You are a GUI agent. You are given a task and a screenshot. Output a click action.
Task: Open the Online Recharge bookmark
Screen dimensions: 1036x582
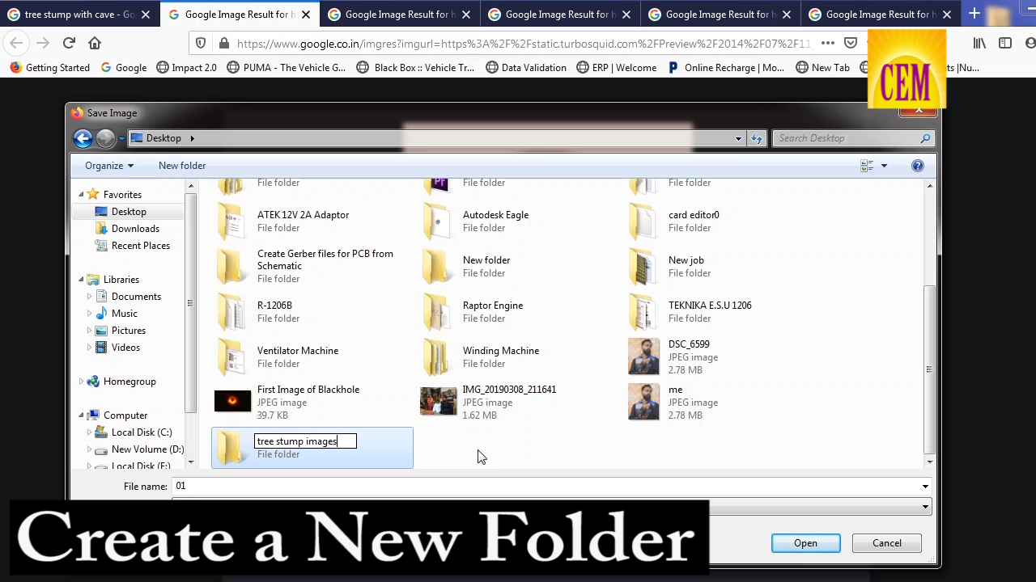coord(726,68)
